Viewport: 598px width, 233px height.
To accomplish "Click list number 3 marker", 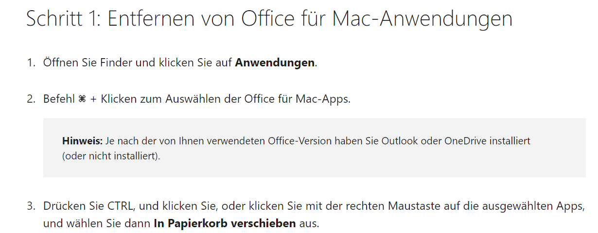I will [31, 206].
